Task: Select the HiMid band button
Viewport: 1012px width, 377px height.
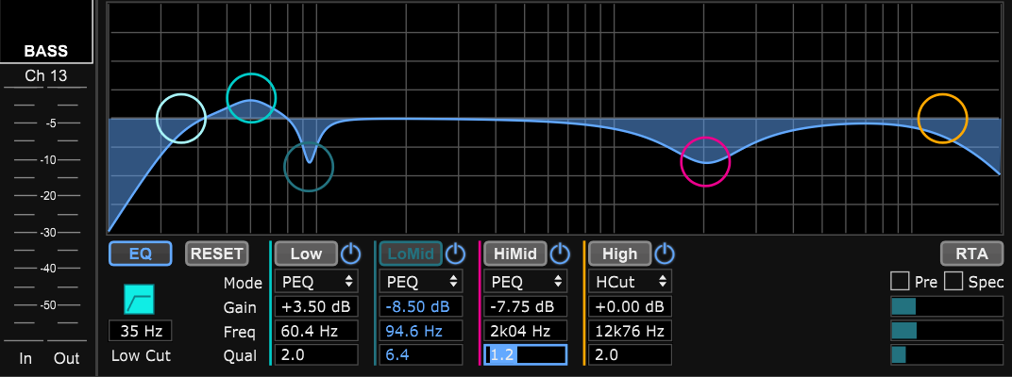Action: (x=515, y=254)
